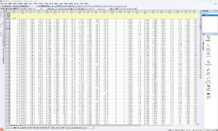Screen dimensions: 218x131
Task: Click the green plot icon in bottom toolbar
Action: tap(43, 128)
